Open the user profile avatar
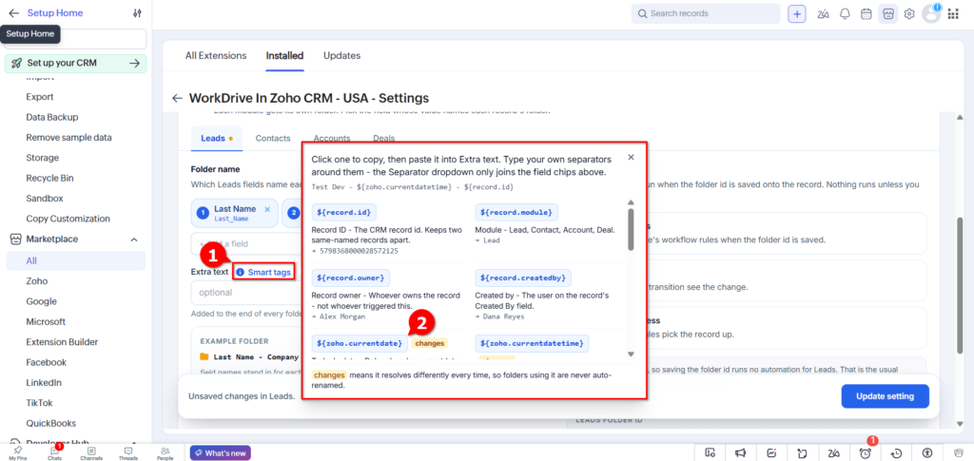The width and height of the screenshot is (974, 461). (931, 13)
